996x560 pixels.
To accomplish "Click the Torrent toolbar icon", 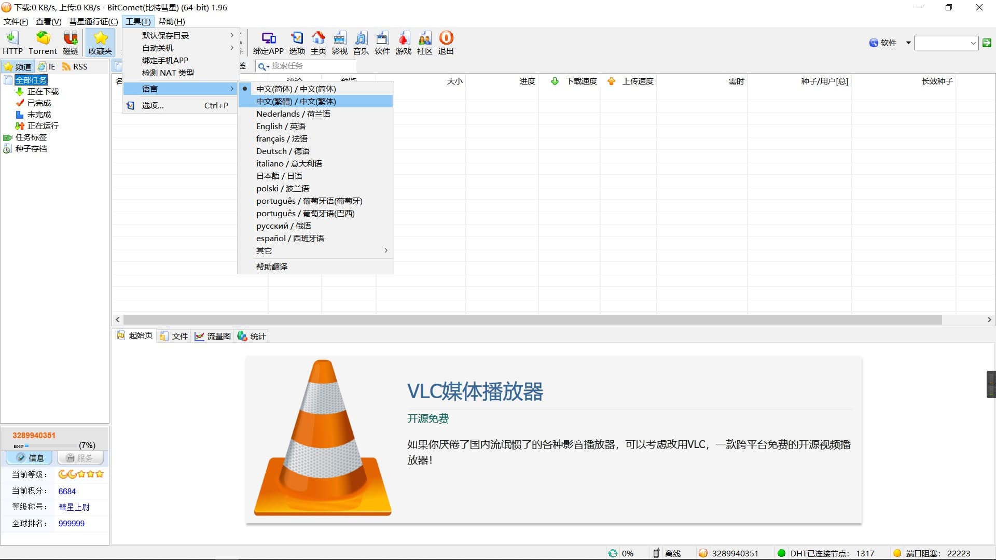I will 43,43.
